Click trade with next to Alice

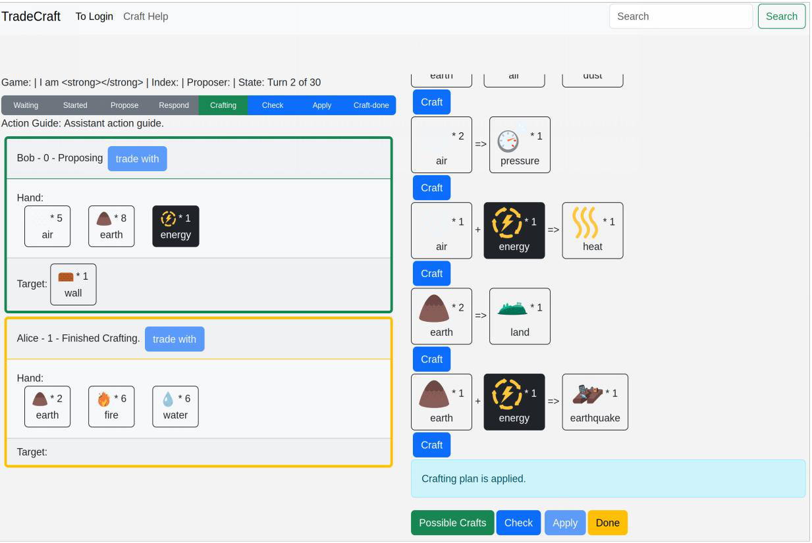pyautogui.click(x=174, y=338)
